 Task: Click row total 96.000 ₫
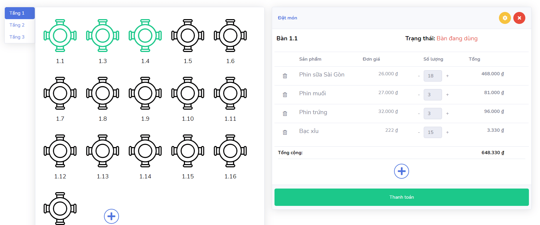pyautogui.click(x=494, y=111)
